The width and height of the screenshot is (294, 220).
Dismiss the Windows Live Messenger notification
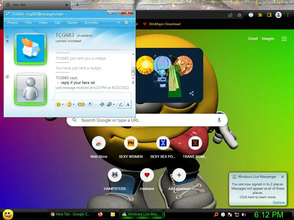coord(283,176)
